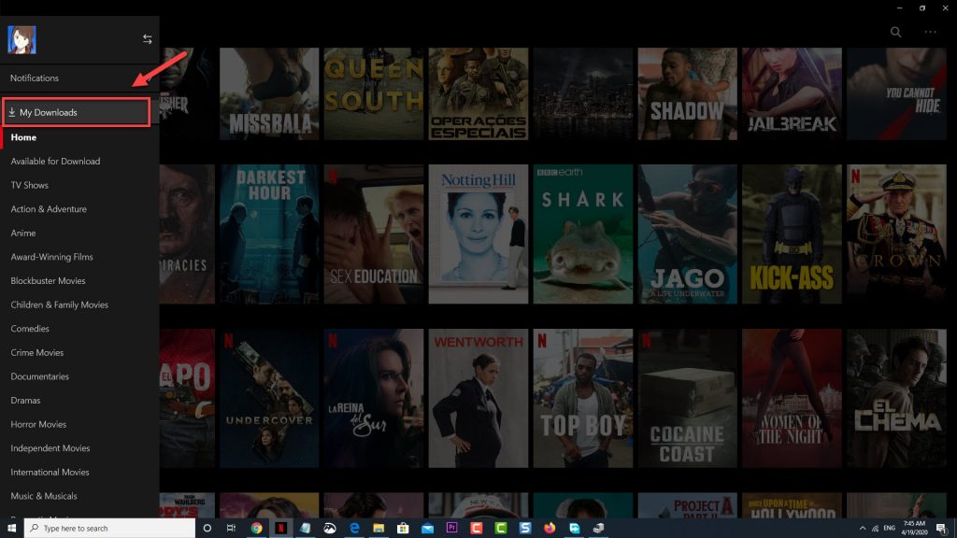Open Mail app from taskbar
This screenshot has height=538, width=957.
[x=427, y=529]
